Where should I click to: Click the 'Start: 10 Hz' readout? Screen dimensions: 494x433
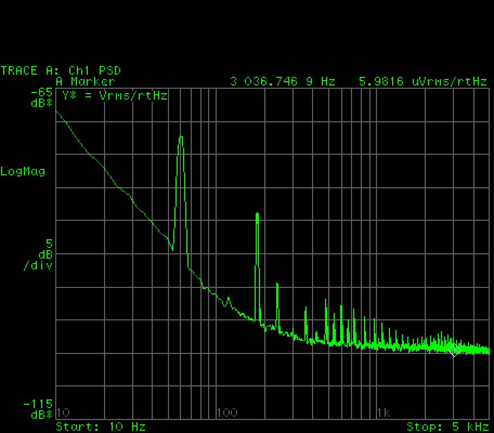(x=101, y=427)
